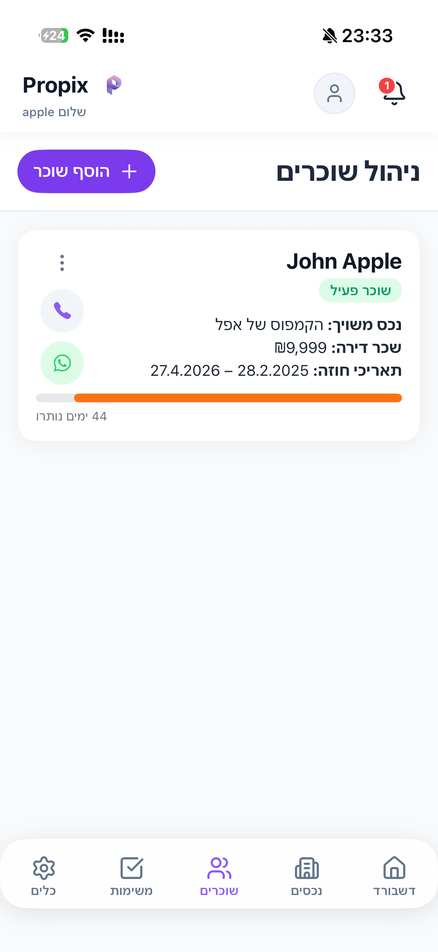Click the הוסף שוכר add tenant button

point(86,171)
